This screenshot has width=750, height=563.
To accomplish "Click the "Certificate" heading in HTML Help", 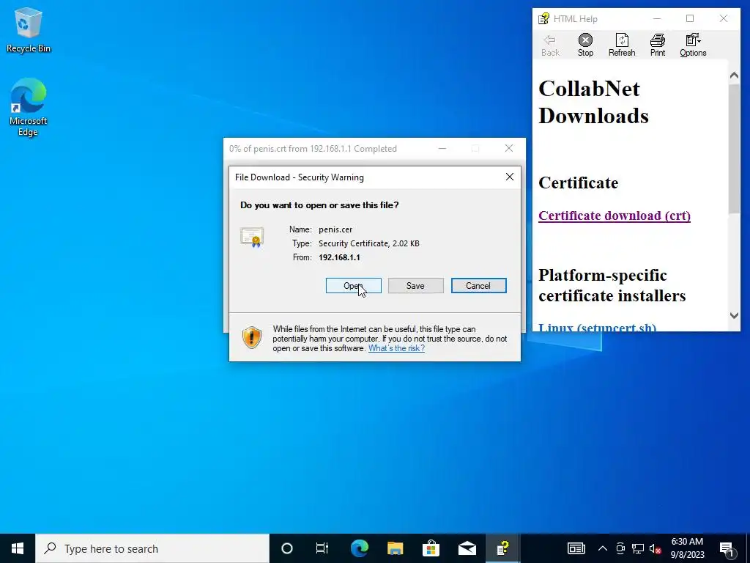I will pos(579,183).
